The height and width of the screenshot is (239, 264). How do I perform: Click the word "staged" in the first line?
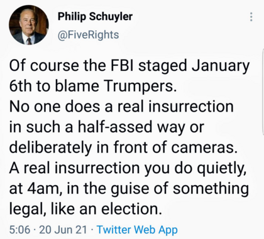coord(163,67)
